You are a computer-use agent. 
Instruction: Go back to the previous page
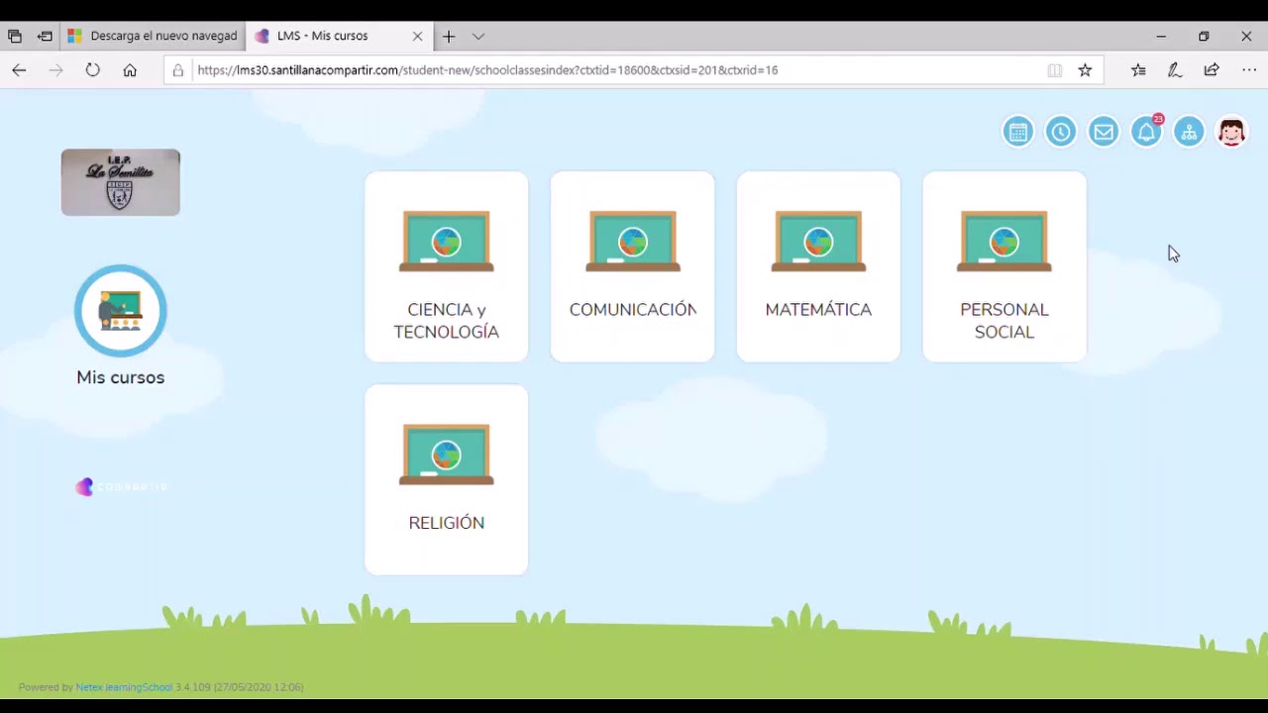tap(19, 70)
